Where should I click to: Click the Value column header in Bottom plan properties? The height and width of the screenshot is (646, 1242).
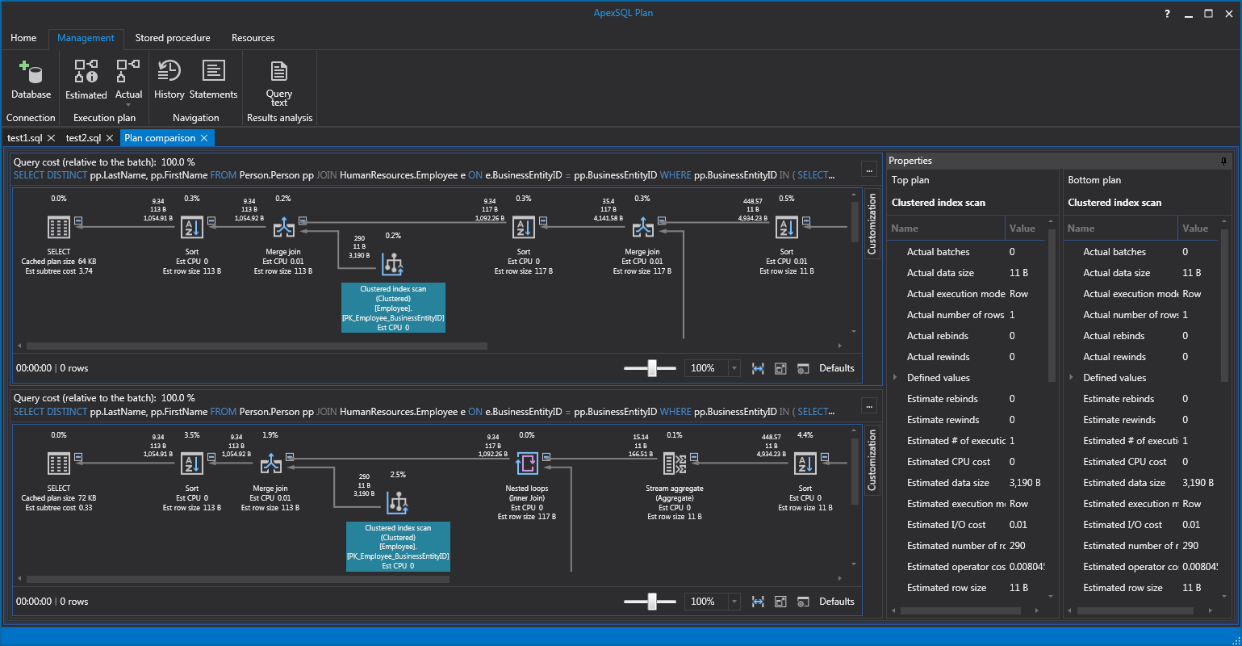point(1198,229)
